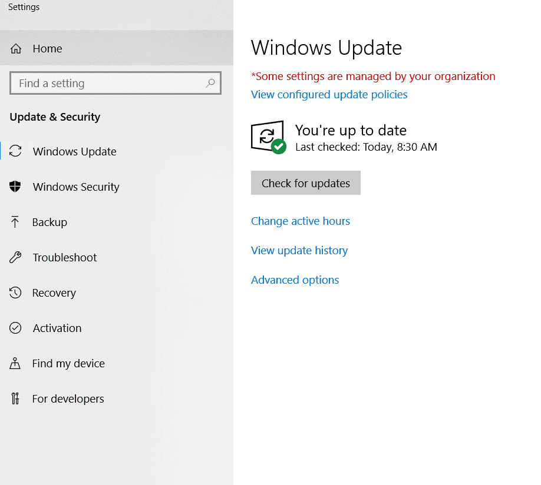The image size is (541, 485).
Task: Click the For developers tools icon
Action: (15, 398)
